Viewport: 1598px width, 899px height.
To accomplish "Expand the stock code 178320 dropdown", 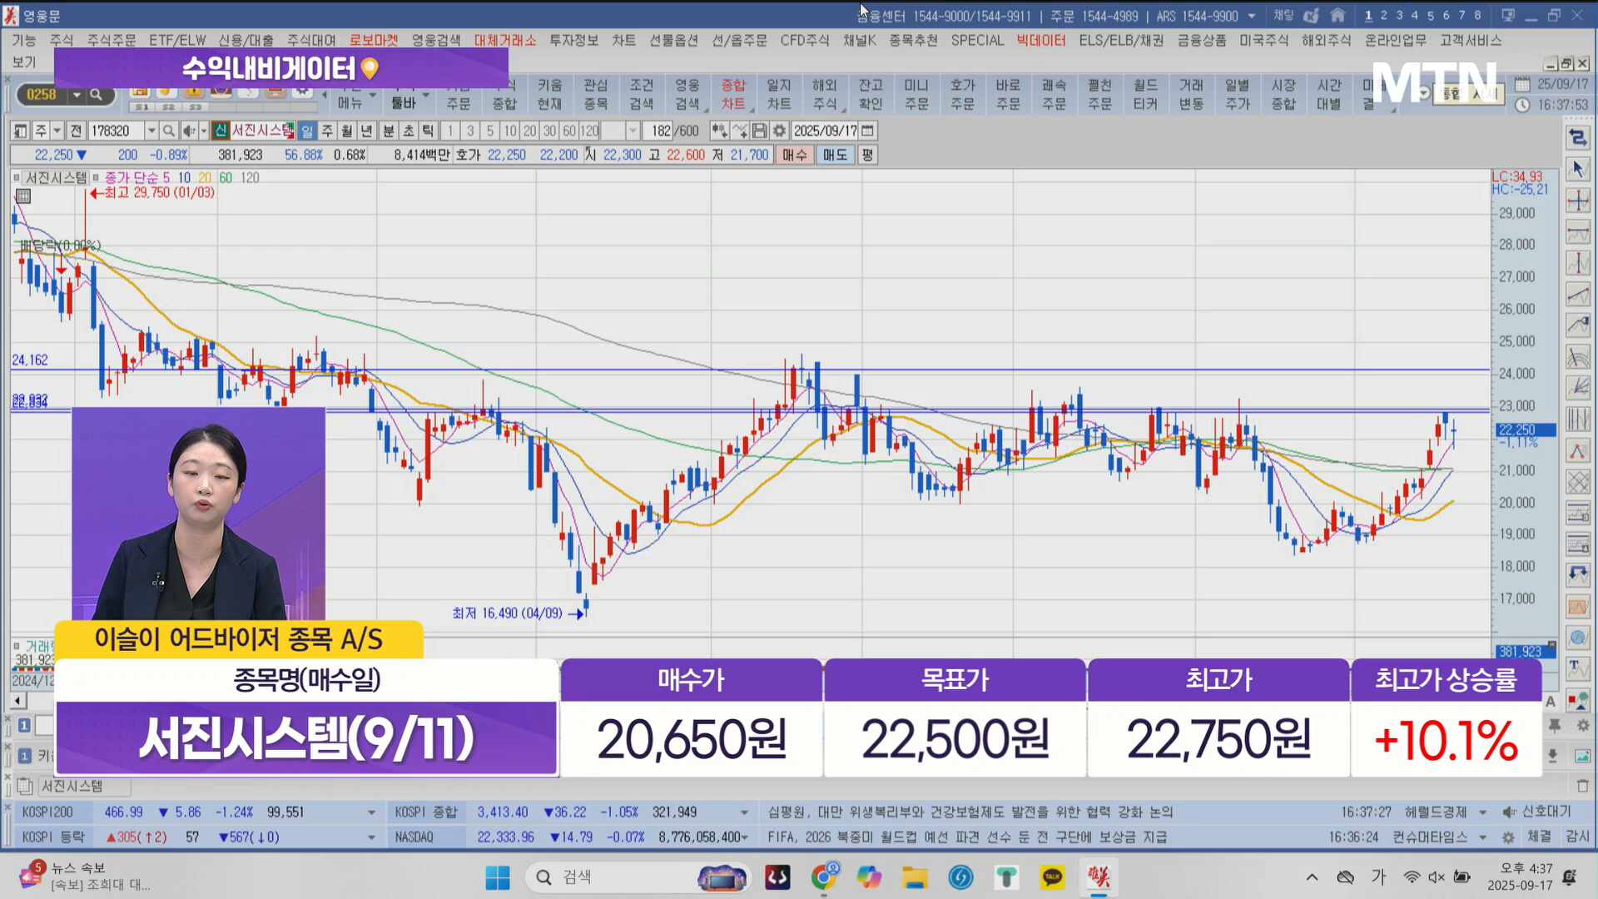I will pos(151,131).
